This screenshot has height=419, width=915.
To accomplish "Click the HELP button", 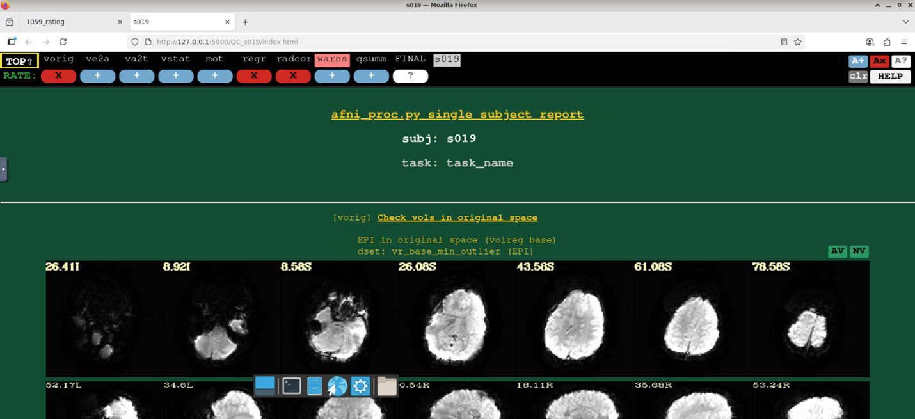I will [x=890, y=76].
